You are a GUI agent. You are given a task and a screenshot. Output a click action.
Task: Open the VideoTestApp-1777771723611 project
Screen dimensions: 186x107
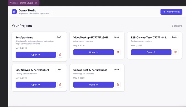coord(94,52)
